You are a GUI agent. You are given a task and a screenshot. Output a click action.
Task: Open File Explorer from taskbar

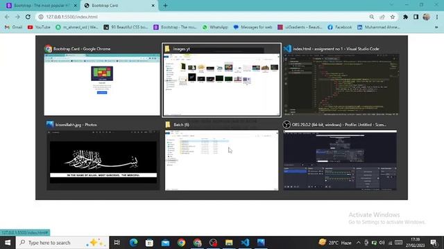click(x=229, y=243)
